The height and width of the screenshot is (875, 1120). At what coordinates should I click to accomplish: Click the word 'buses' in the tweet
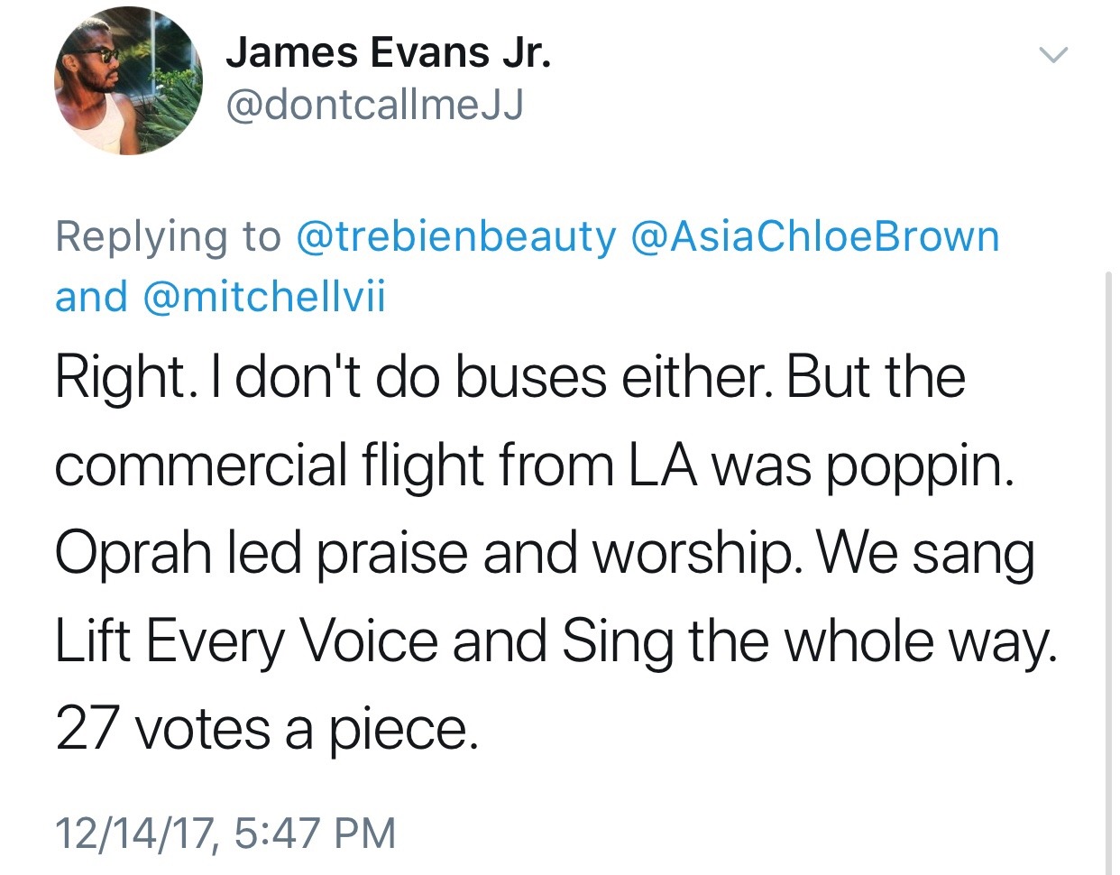pyautogui.click(x=530, y=377)
